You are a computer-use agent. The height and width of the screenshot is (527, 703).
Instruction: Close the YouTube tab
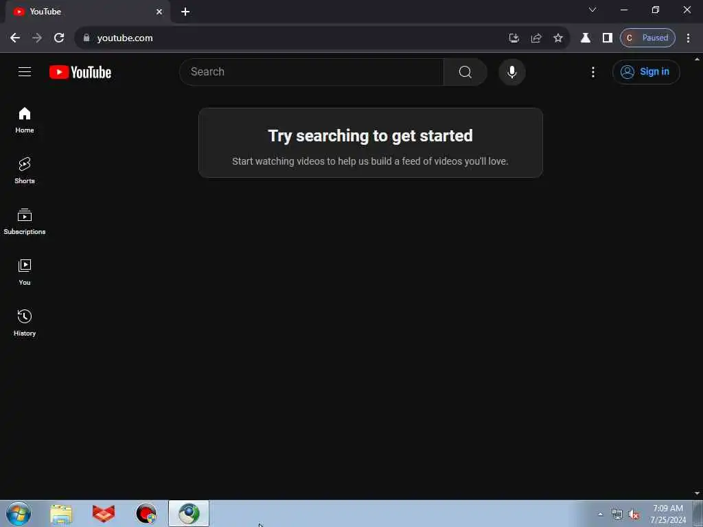(159, 12)
